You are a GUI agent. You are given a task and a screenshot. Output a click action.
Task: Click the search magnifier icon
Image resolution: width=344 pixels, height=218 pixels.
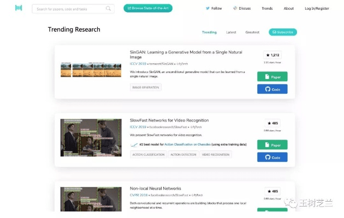pos(108,9)
